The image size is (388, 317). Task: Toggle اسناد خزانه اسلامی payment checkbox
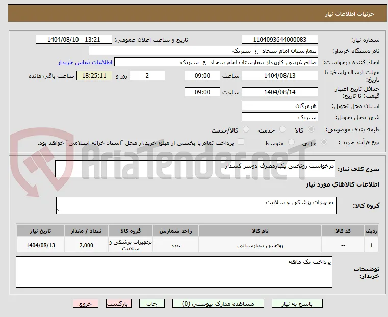241,142
